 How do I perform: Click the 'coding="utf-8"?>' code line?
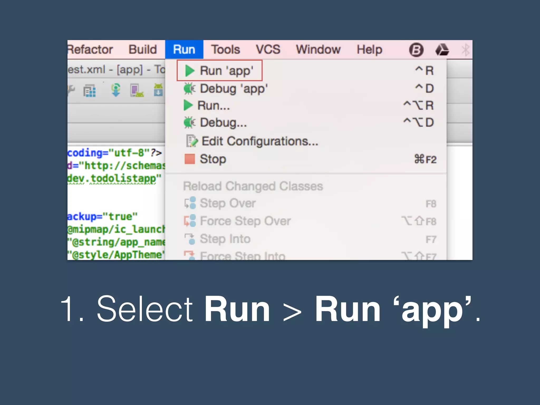[114, 153]
